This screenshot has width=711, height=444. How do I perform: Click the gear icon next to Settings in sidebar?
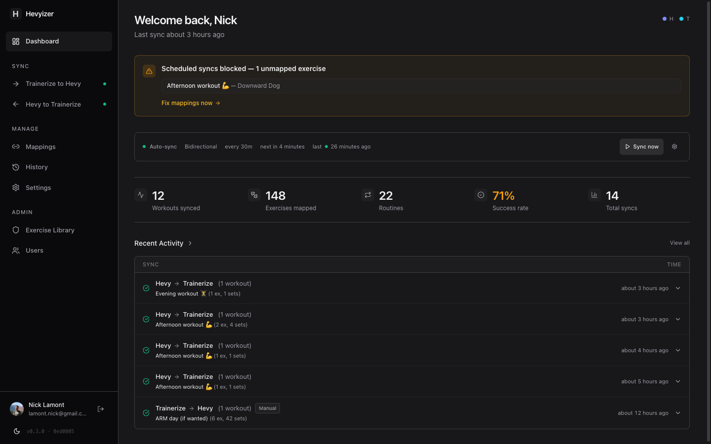[16, 187]
